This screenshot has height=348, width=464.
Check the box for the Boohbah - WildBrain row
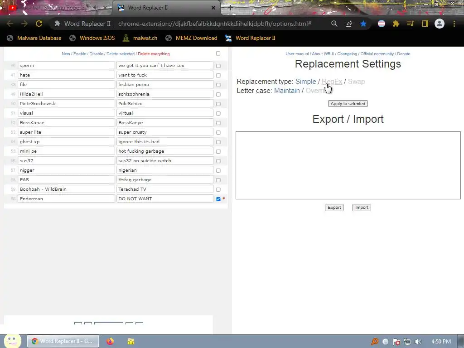pos(218,189)
